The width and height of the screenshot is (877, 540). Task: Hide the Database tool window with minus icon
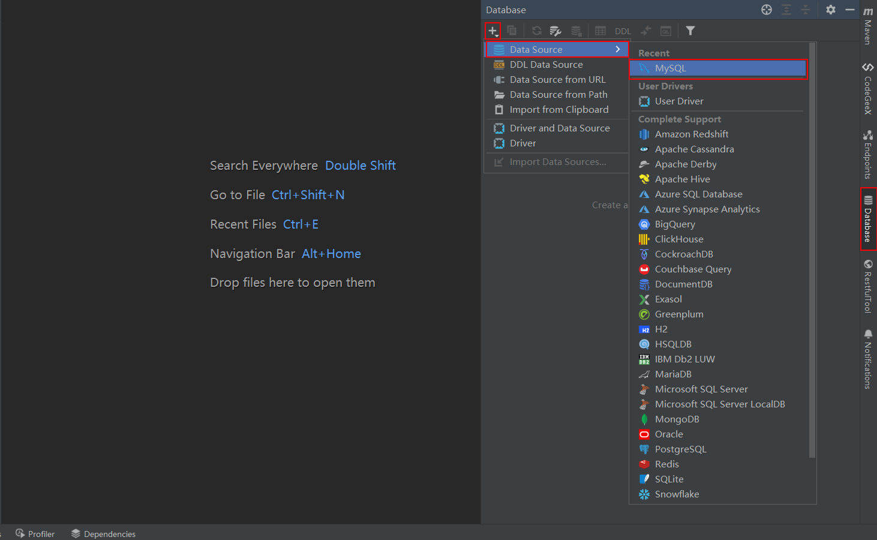point(850,10)
